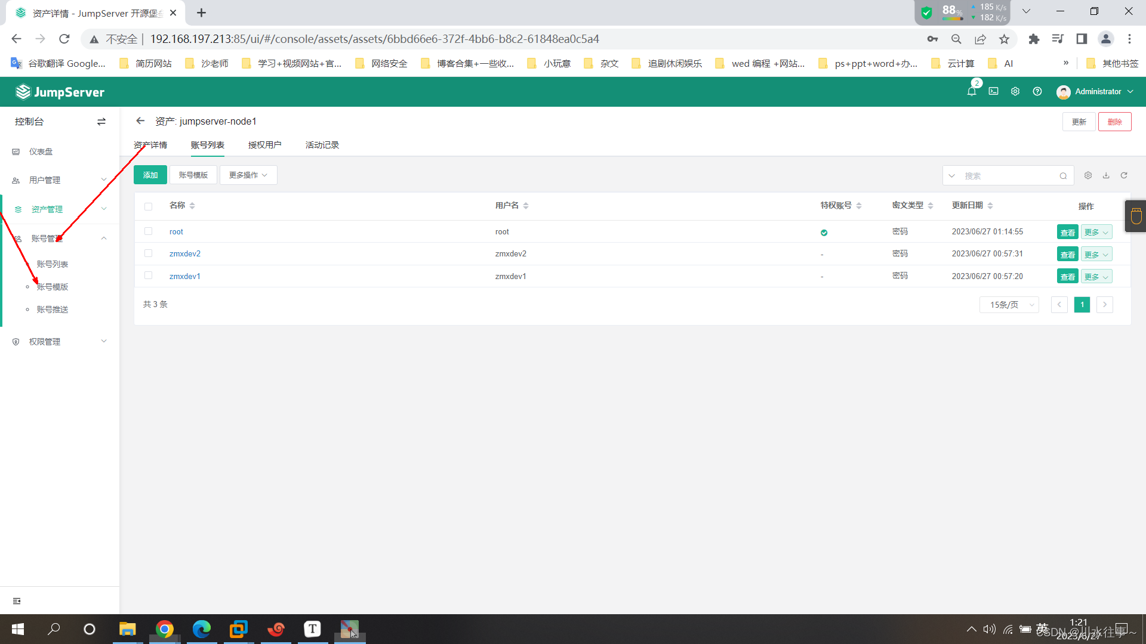Image resolution: width=1146 pixels, height=644 pixels.
Task: Click the system settings gear in header
Action: pos(1015,92)
